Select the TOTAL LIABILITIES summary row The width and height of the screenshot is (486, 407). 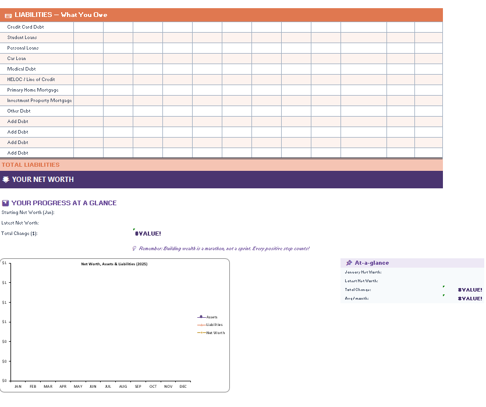coord(30,165)
